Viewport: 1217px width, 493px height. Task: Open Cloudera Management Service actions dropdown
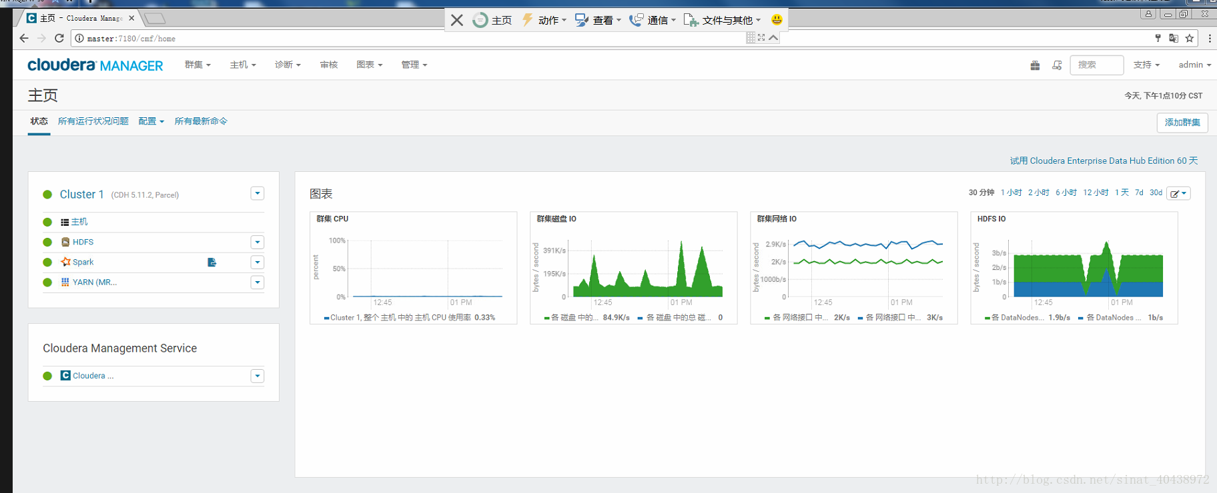pyautogui.click(x=258, y=376)
